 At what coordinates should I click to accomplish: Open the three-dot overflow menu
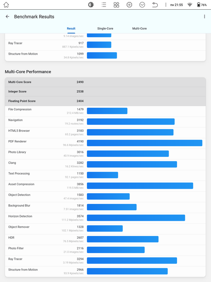coord(204,16)
